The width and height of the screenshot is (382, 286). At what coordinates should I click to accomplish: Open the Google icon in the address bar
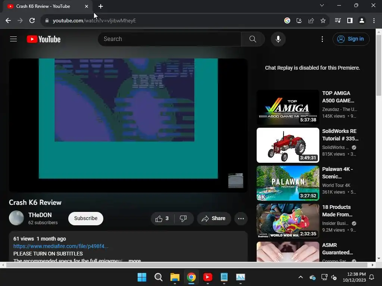(x=287, y=21)
